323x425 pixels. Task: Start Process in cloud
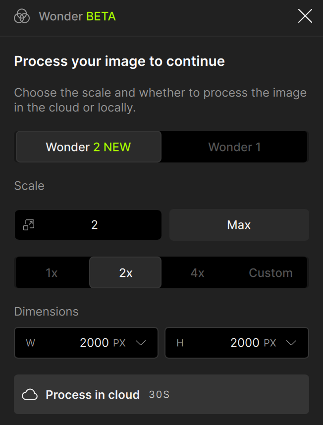161,394
